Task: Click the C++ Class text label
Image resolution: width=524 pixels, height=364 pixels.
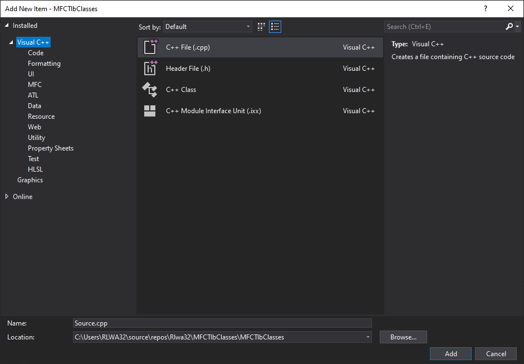Action: pyautogui.click(x=181, y=90)
